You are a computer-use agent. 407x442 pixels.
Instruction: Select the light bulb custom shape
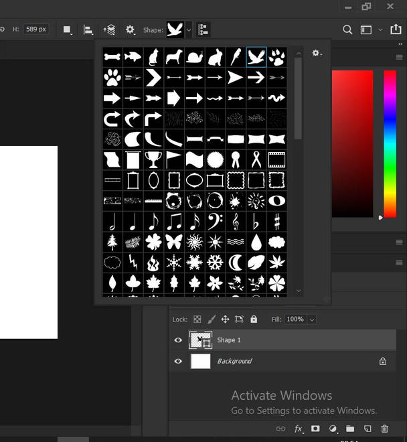(256, 201)
